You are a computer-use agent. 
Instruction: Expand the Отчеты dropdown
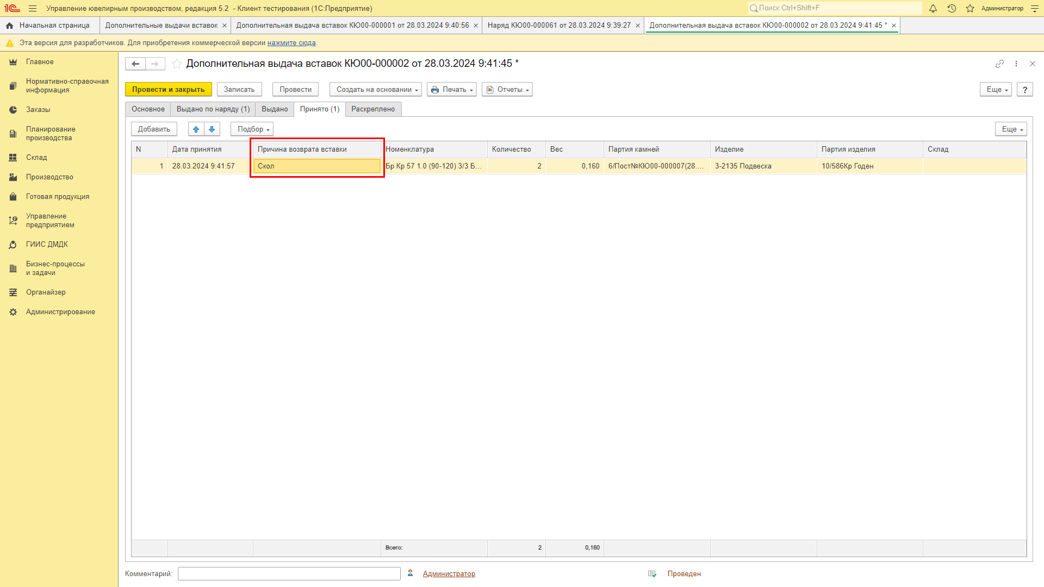(x=507, y=90)
